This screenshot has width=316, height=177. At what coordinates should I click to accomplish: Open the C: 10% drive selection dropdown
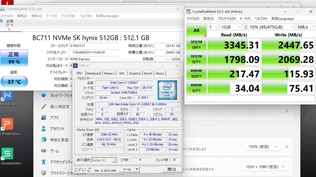[269, 27]
